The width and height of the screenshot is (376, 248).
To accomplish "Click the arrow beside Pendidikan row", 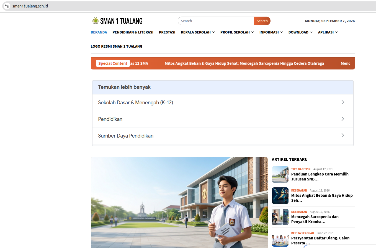I will (343, 119).
